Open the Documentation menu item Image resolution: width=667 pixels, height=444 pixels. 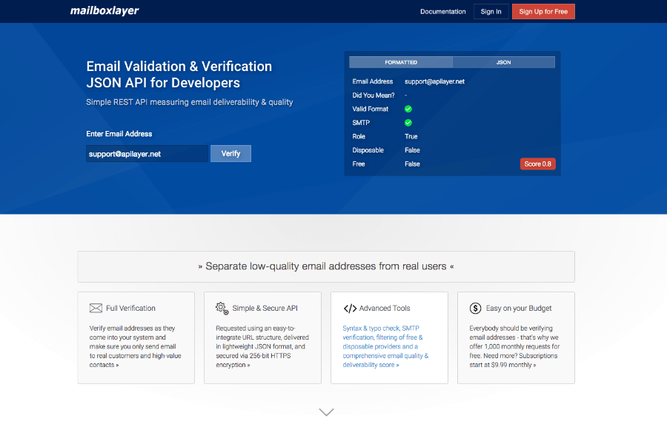pyautogui.click(x=442, y=11)
